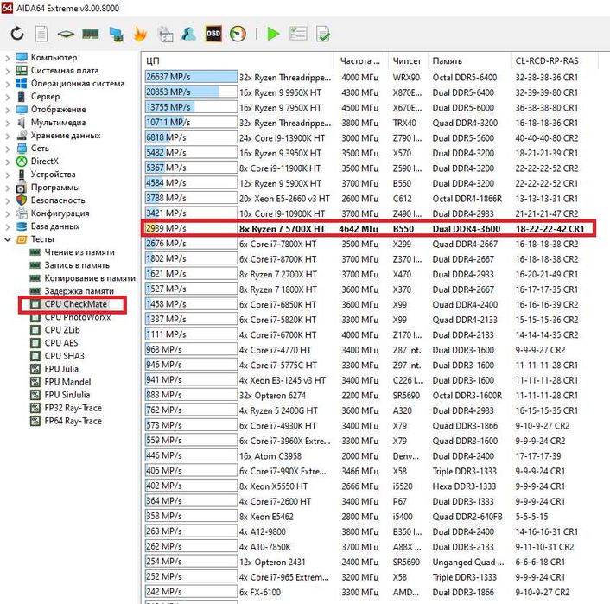This screenshot has width=610, height=604.
Task: Open the gauge SensorPanel icon
Action: pyautogui.click(x=238, y=34)
